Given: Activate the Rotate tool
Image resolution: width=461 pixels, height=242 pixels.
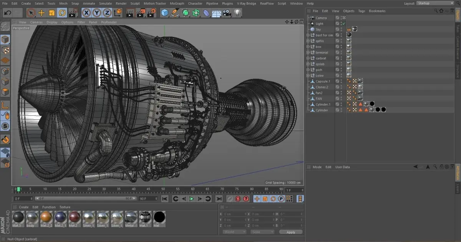Looking at the screenshot, I should pyautogui.click(x=62, y=13).
